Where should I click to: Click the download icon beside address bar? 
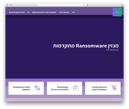coord(88,5)
